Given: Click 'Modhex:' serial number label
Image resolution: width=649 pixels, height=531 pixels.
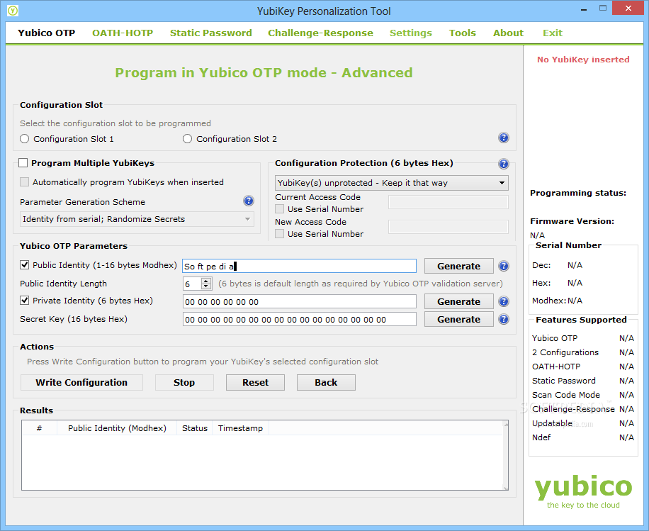Looking at the screenshot, I should point(549,301).
